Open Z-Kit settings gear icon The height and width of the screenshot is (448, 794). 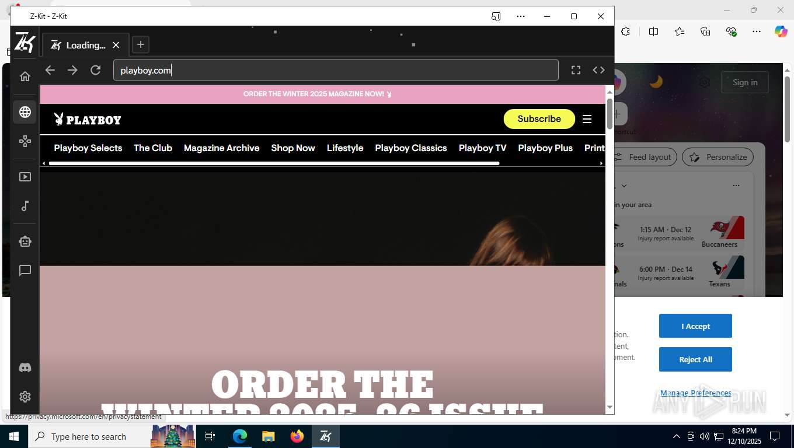pos(25,397)
